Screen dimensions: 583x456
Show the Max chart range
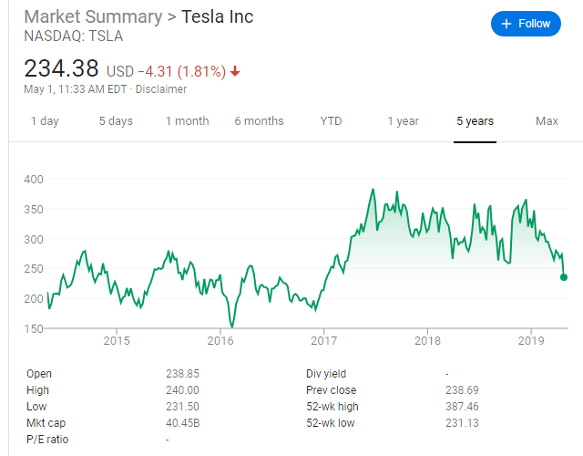tap(547, 121)
